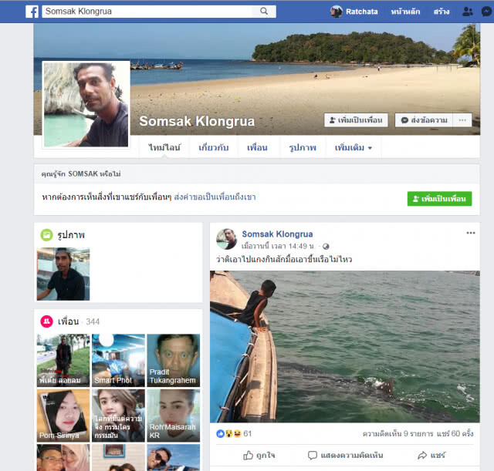This screenshot has width=494, height=471.
Task: Open friend tile Pradit Tukangrahem
Action: point(174,360)
